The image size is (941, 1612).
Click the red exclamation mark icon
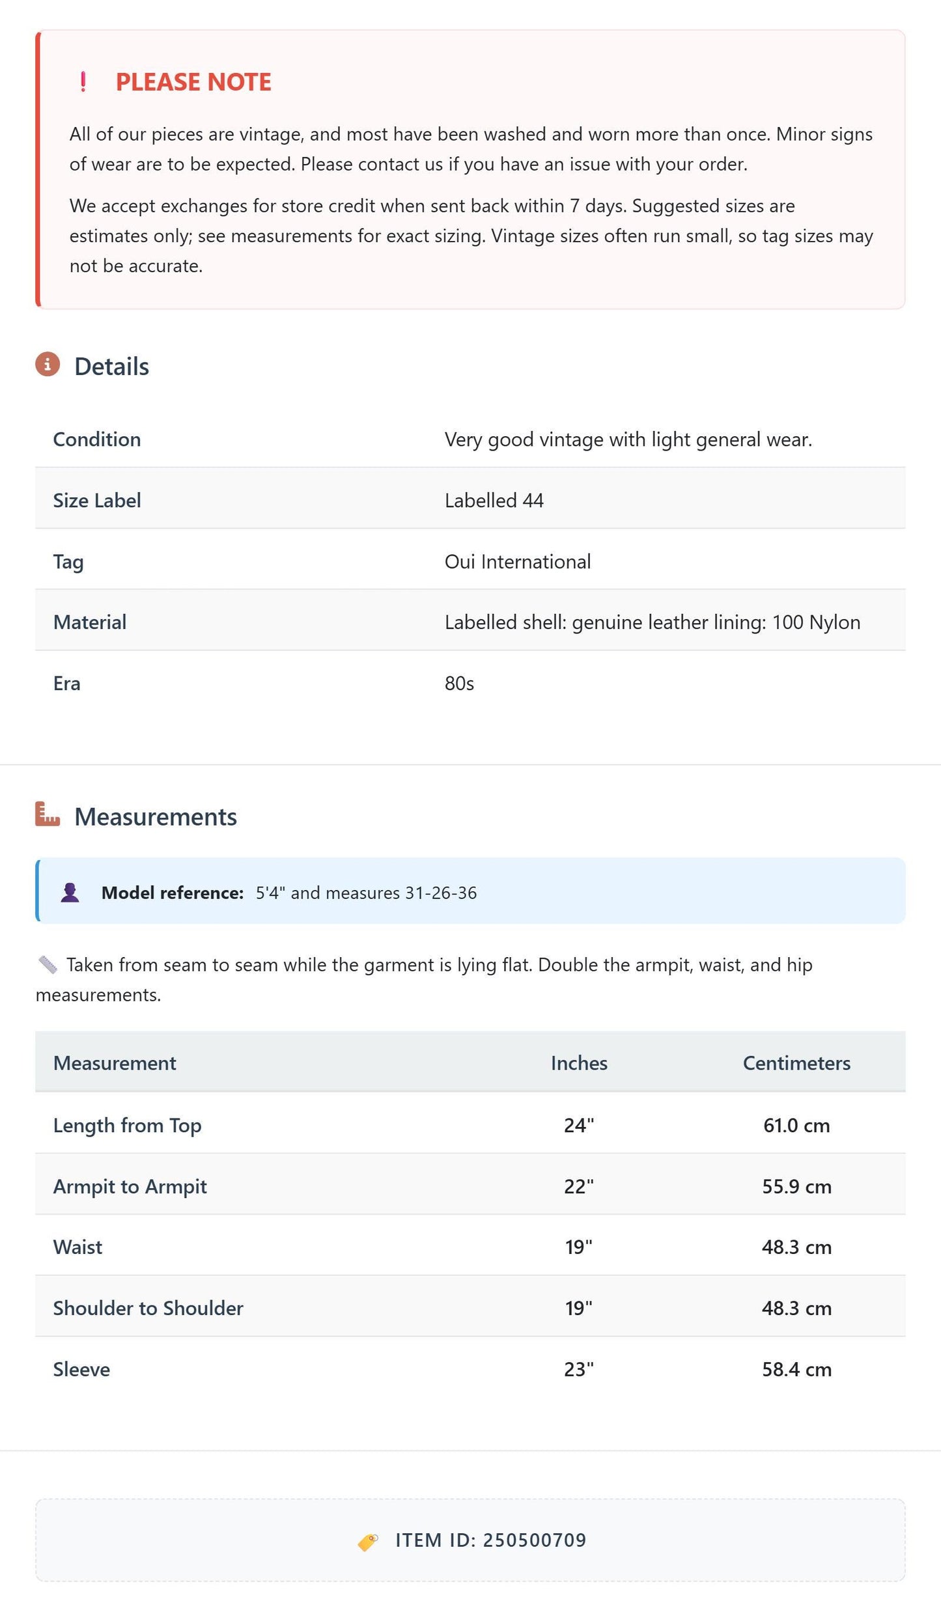(x=83, y=82)
